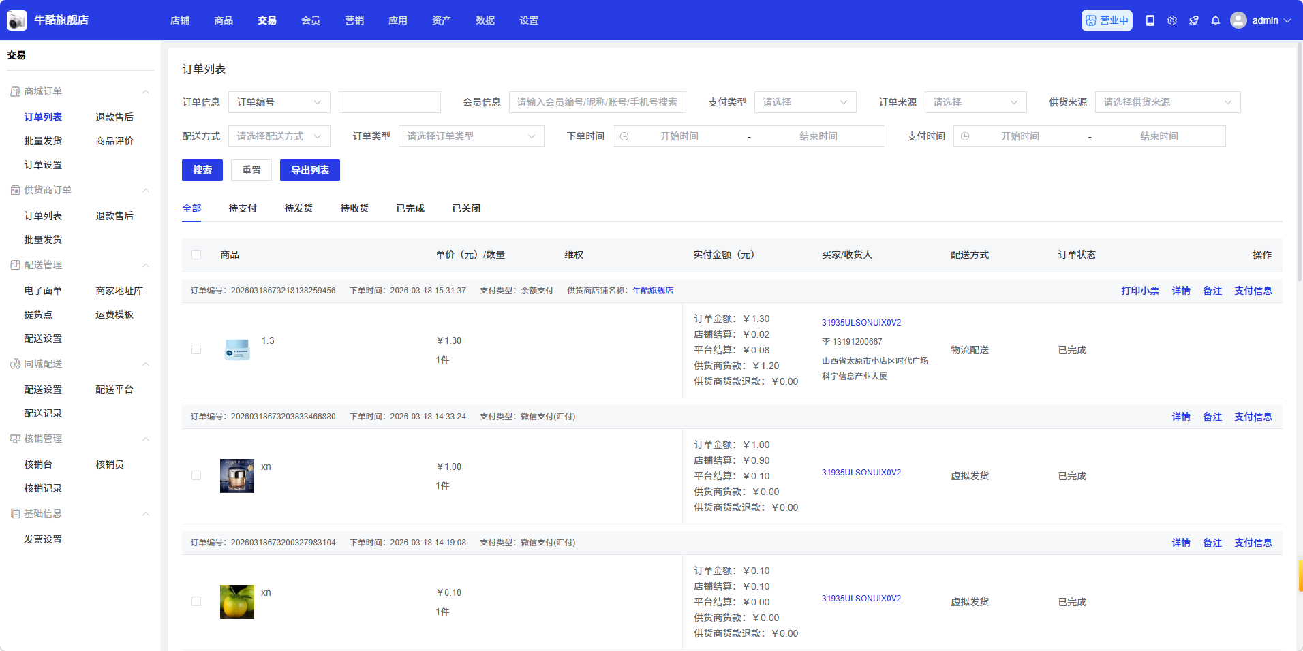Expand the 订单类型 dropdown
The height and width of the screenshot is (651, 1303).
(471, 136)
